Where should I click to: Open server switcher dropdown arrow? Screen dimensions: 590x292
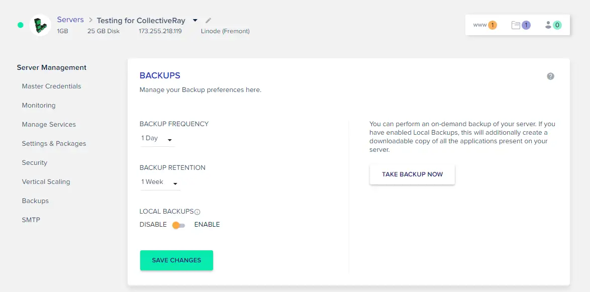coord(195,20)
